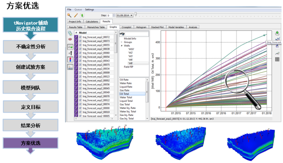Toggle checkbox for traj_forecast_exp2_00070

point(80,96)
